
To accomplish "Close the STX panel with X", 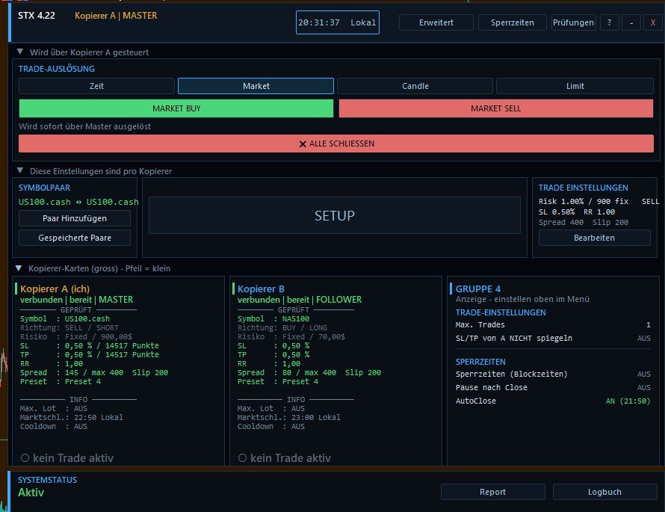I will 653,22.
